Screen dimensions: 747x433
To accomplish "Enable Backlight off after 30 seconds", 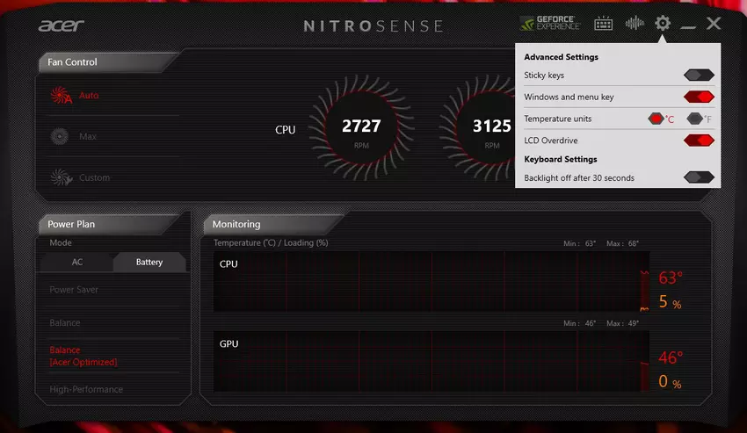I will (699, 177).
